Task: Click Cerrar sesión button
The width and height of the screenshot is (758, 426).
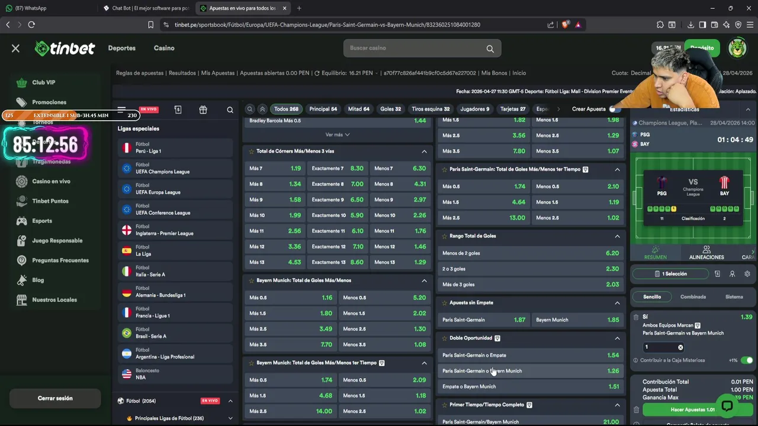Action: (x=55, y=398)
